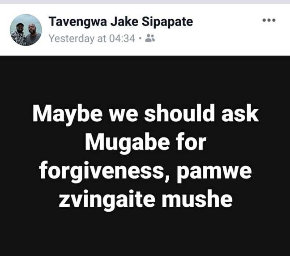Click the word 'should' in the post
The height and width of the screenshot is (256, 290).
179,113
